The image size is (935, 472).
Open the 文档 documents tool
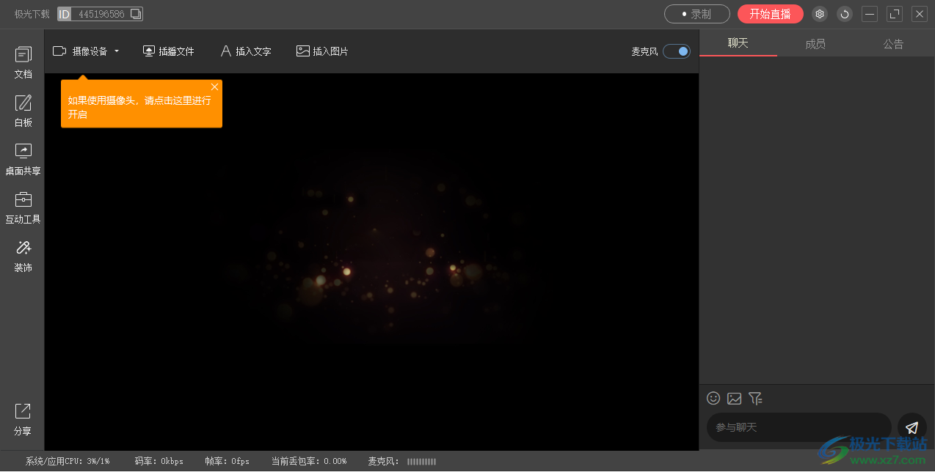pyautogui.click(x=23, y=62)
